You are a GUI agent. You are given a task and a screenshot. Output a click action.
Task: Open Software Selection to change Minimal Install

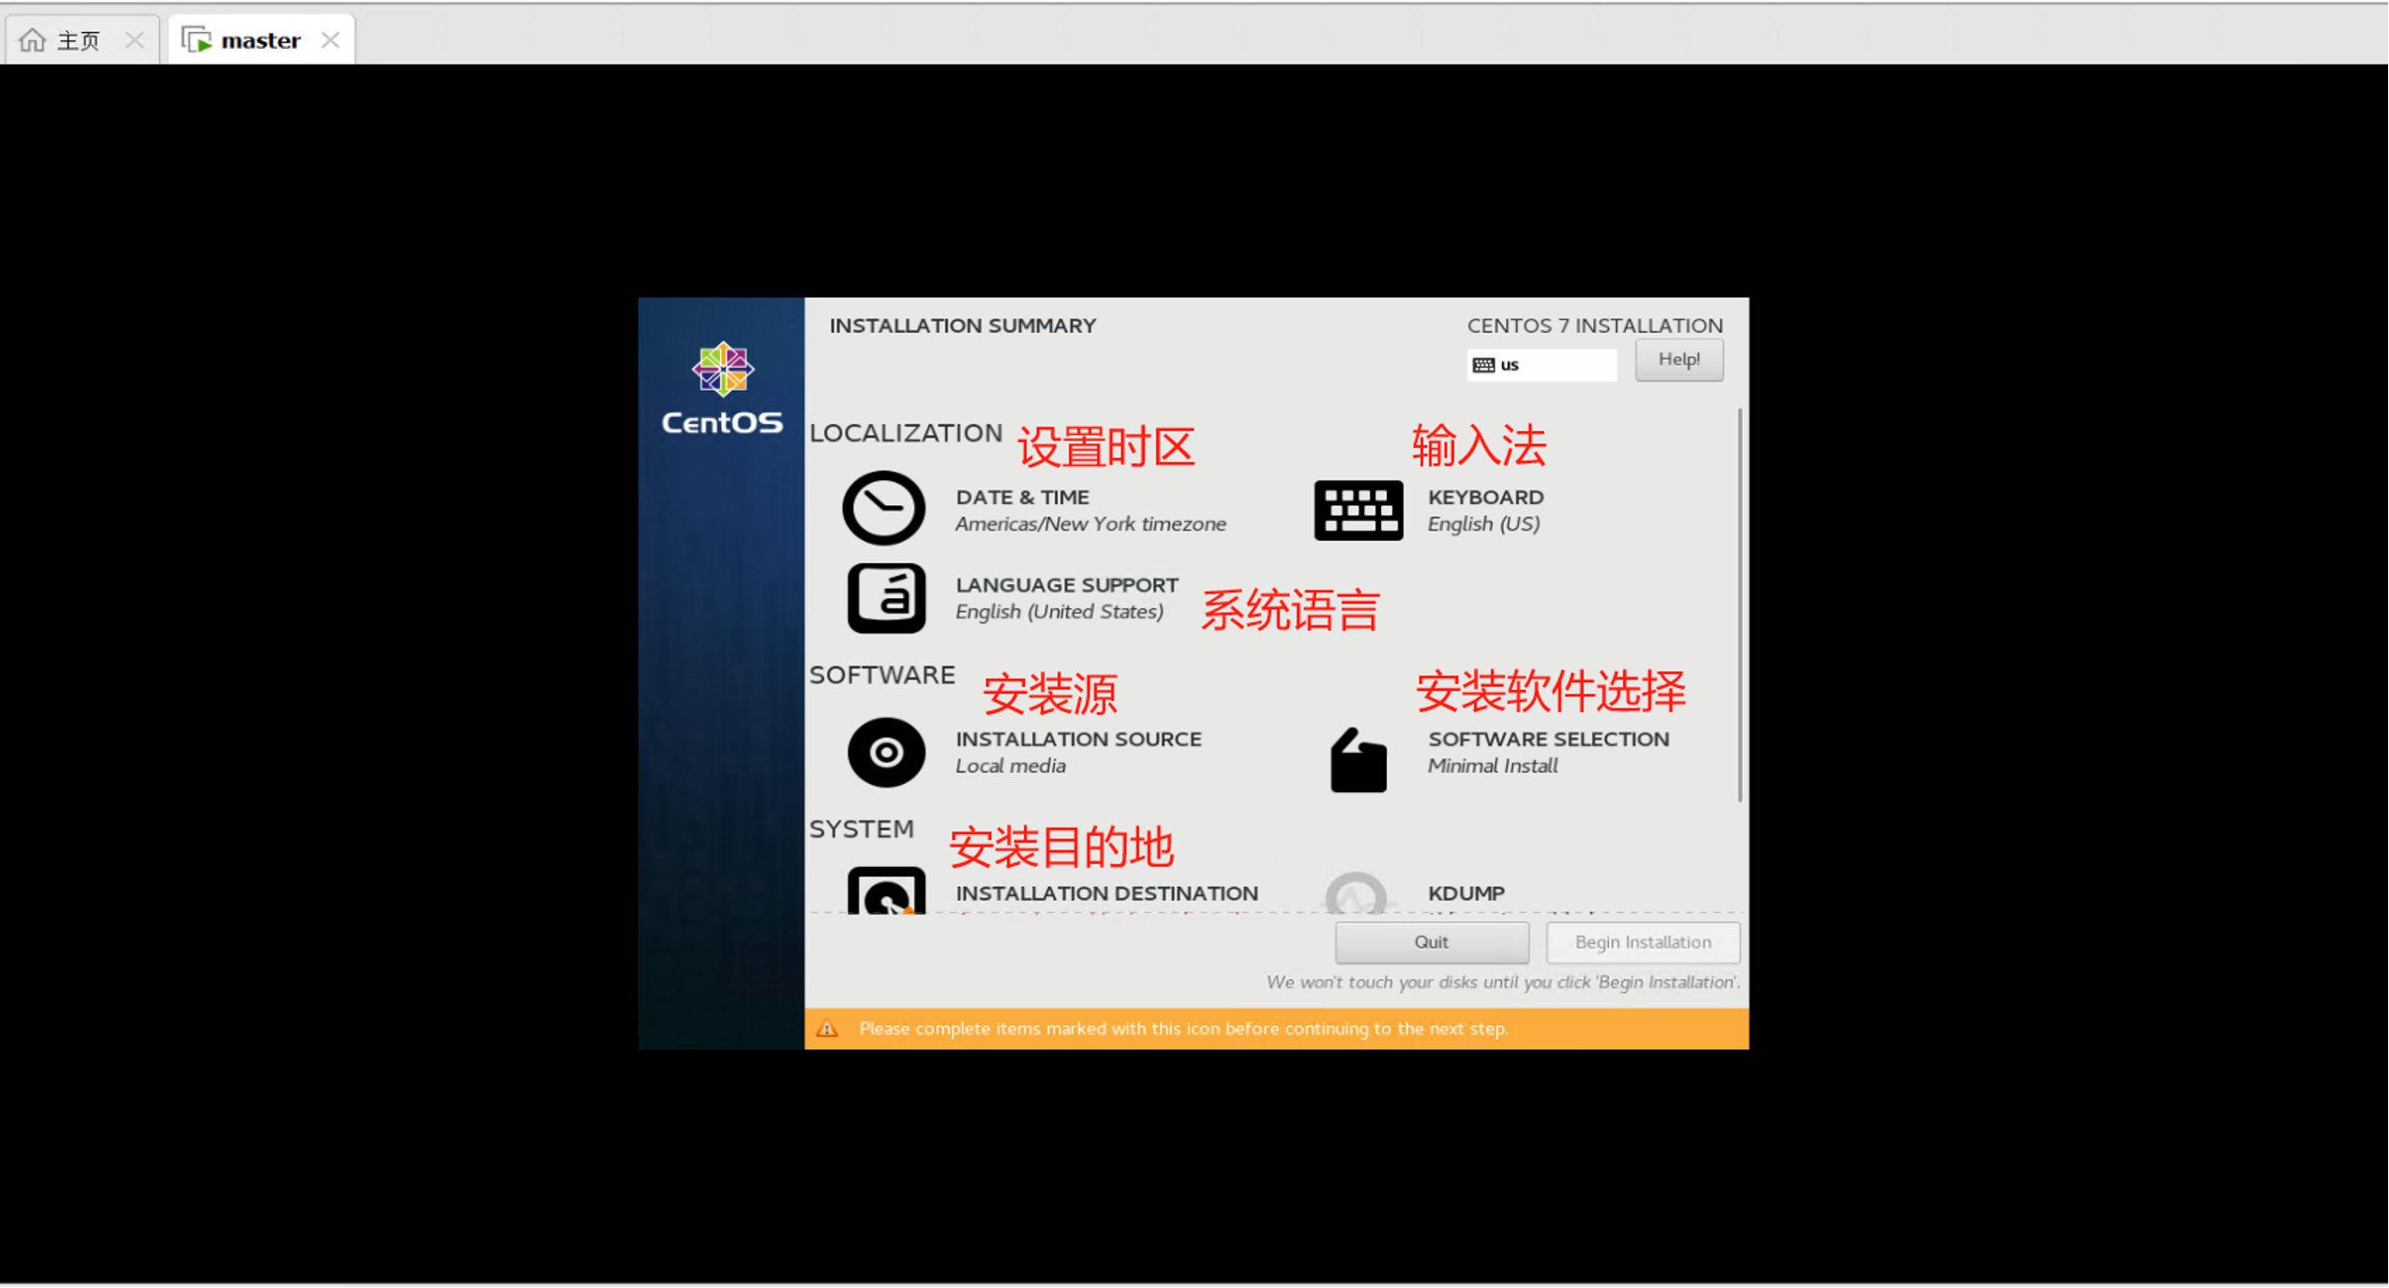(1547, 750)
